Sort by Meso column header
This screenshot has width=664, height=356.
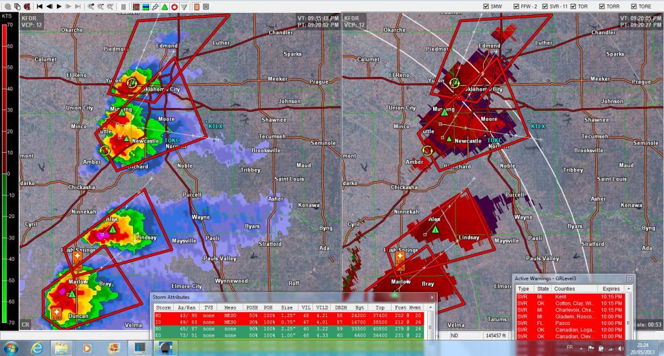pos(230,307)
